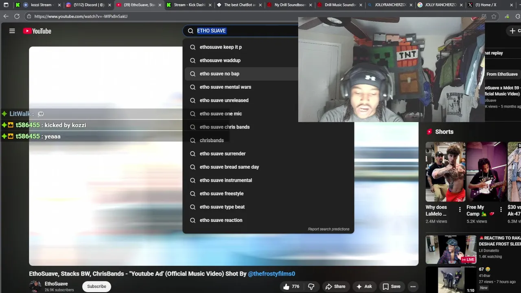Select suggestion 'etho suave one mic'

[x=268, y=114]
